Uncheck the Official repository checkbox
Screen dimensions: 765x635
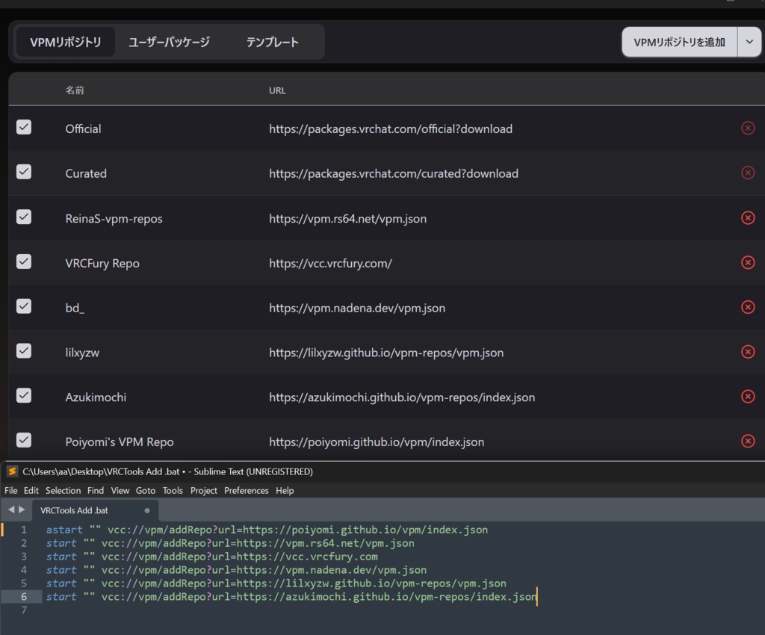tap(24, 127)
